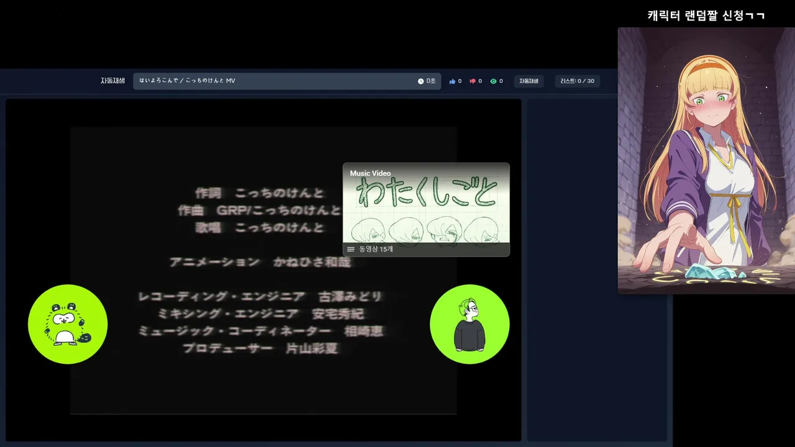This screenshot has height=447, width=795.
Task: Click the credit line 'レコーディング・エンジニア 古澤みどり'
Action: pos(260,297)
